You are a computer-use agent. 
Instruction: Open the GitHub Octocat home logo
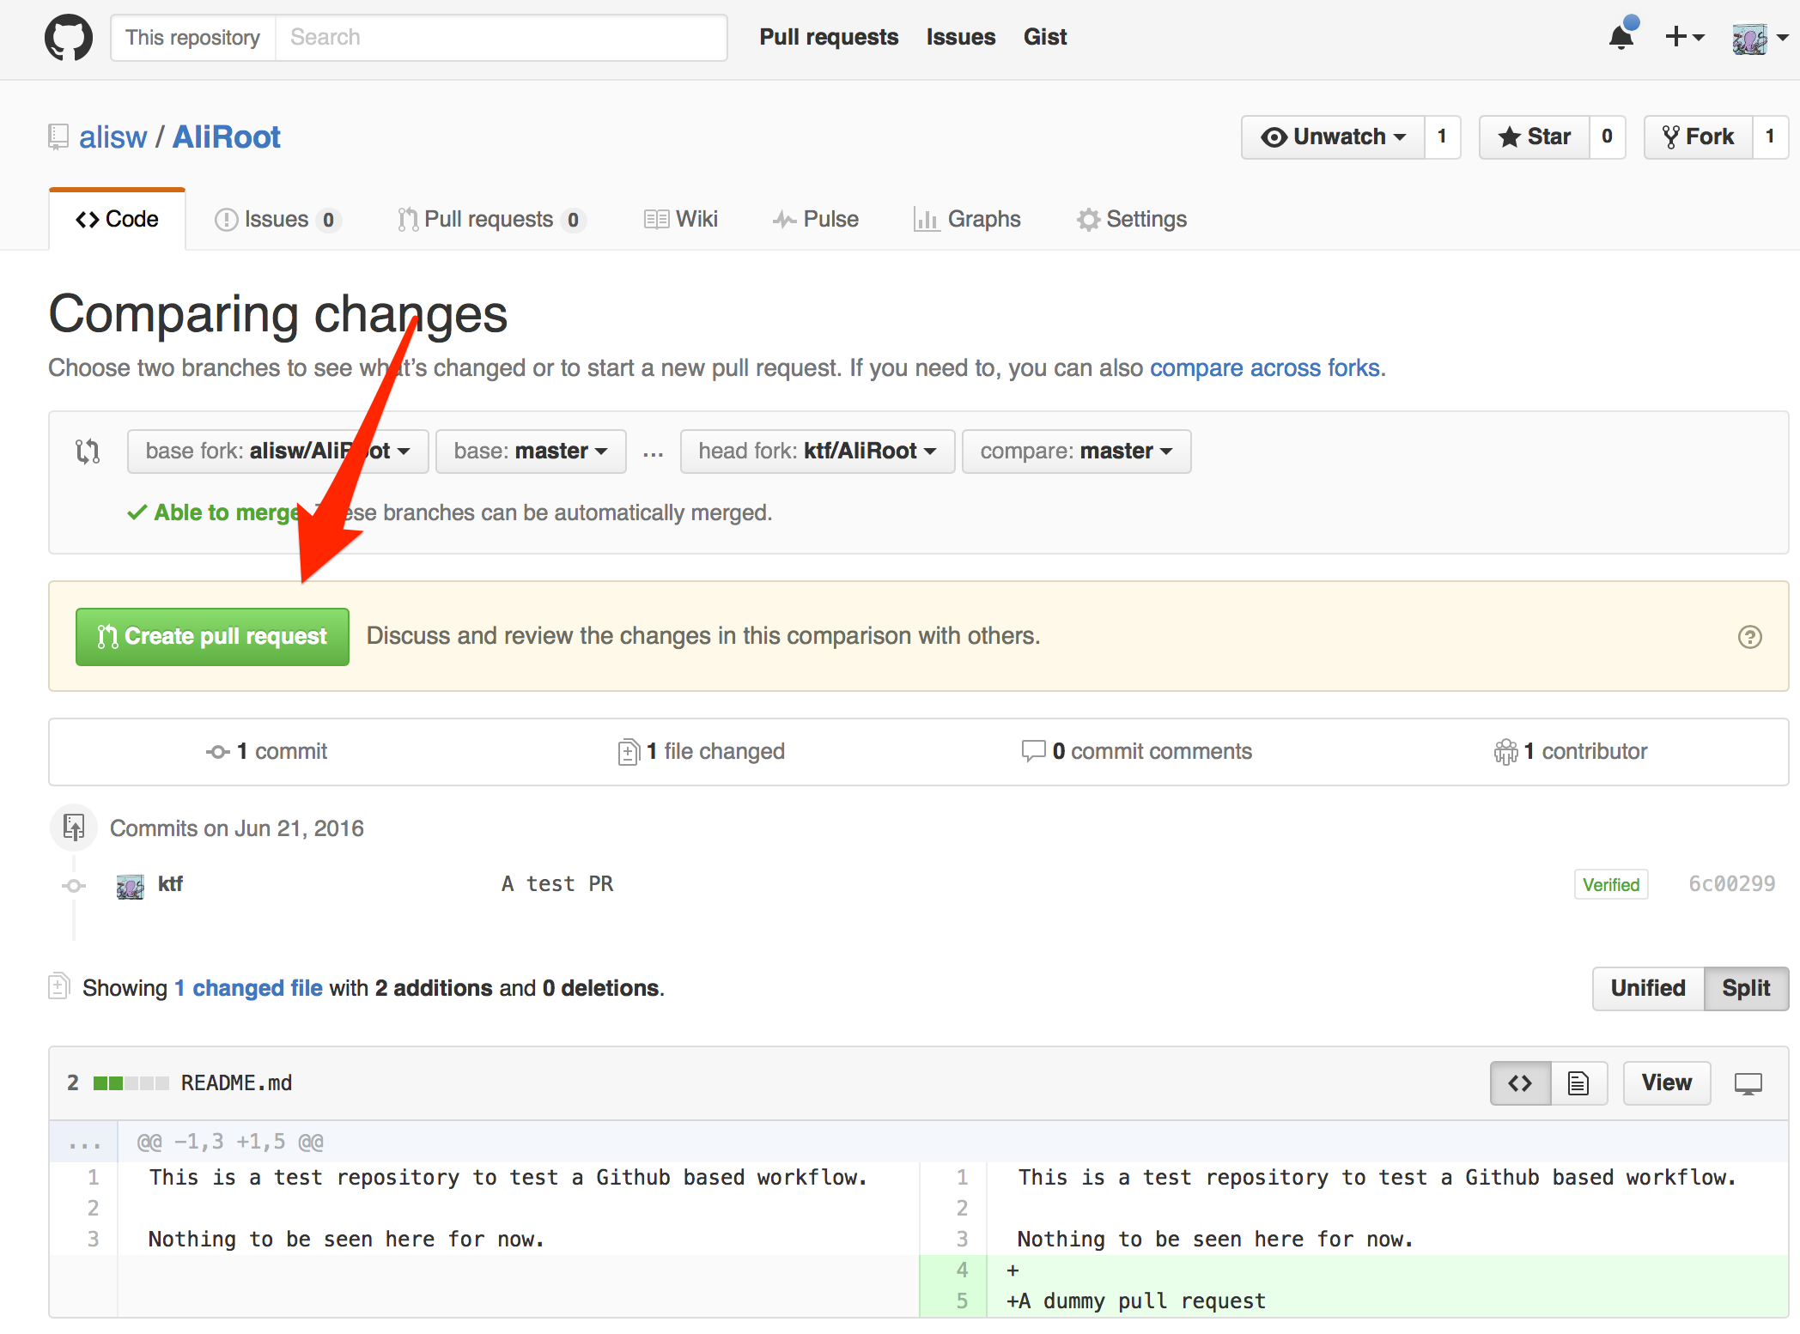(69, 38)
